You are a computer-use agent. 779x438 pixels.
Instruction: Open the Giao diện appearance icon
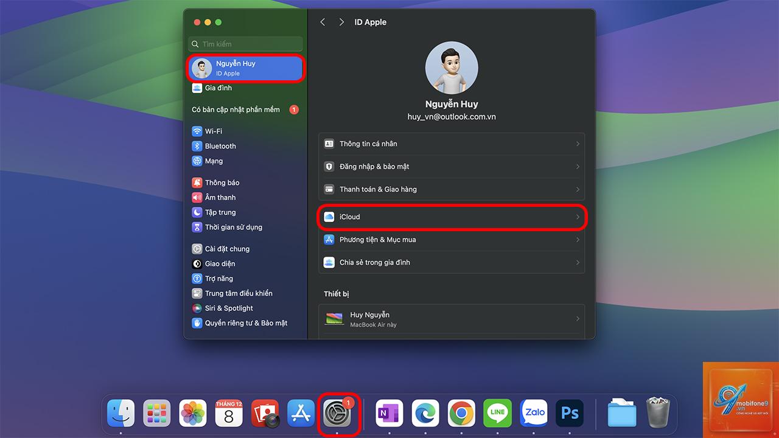click(x=197, y=264)
